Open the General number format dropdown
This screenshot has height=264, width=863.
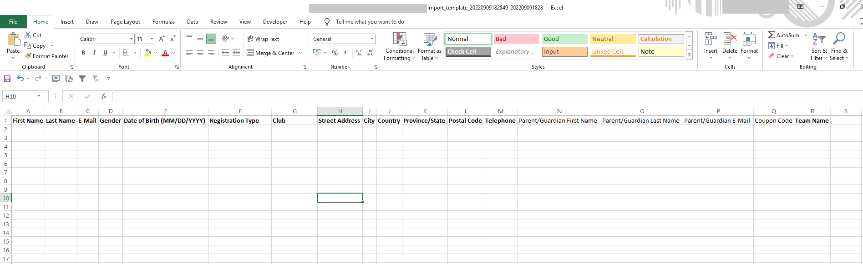[372, 39]
